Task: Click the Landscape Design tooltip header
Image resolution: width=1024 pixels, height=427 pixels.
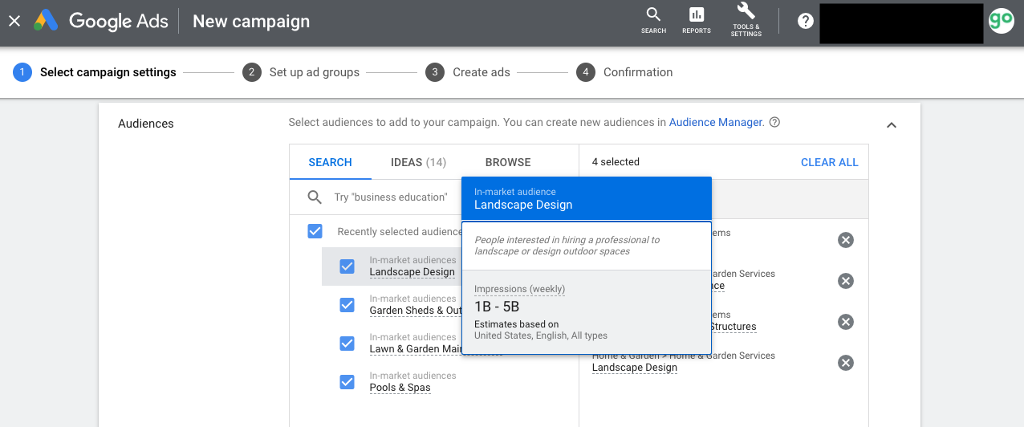Action: pyautogui.click(x=587, y=198)
